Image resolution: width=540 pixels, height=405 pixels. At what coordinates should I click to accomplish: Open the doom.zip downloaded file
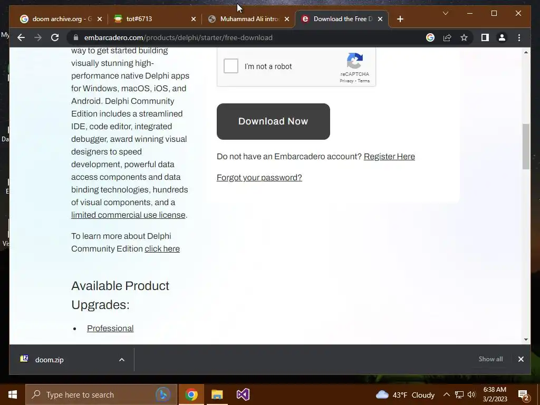pos(49,360)
